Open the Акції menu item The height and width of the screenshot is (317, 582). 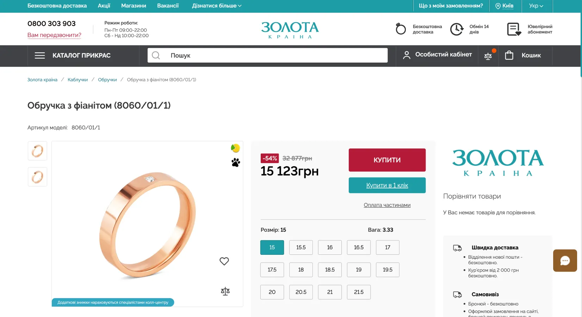click(104, 6)
